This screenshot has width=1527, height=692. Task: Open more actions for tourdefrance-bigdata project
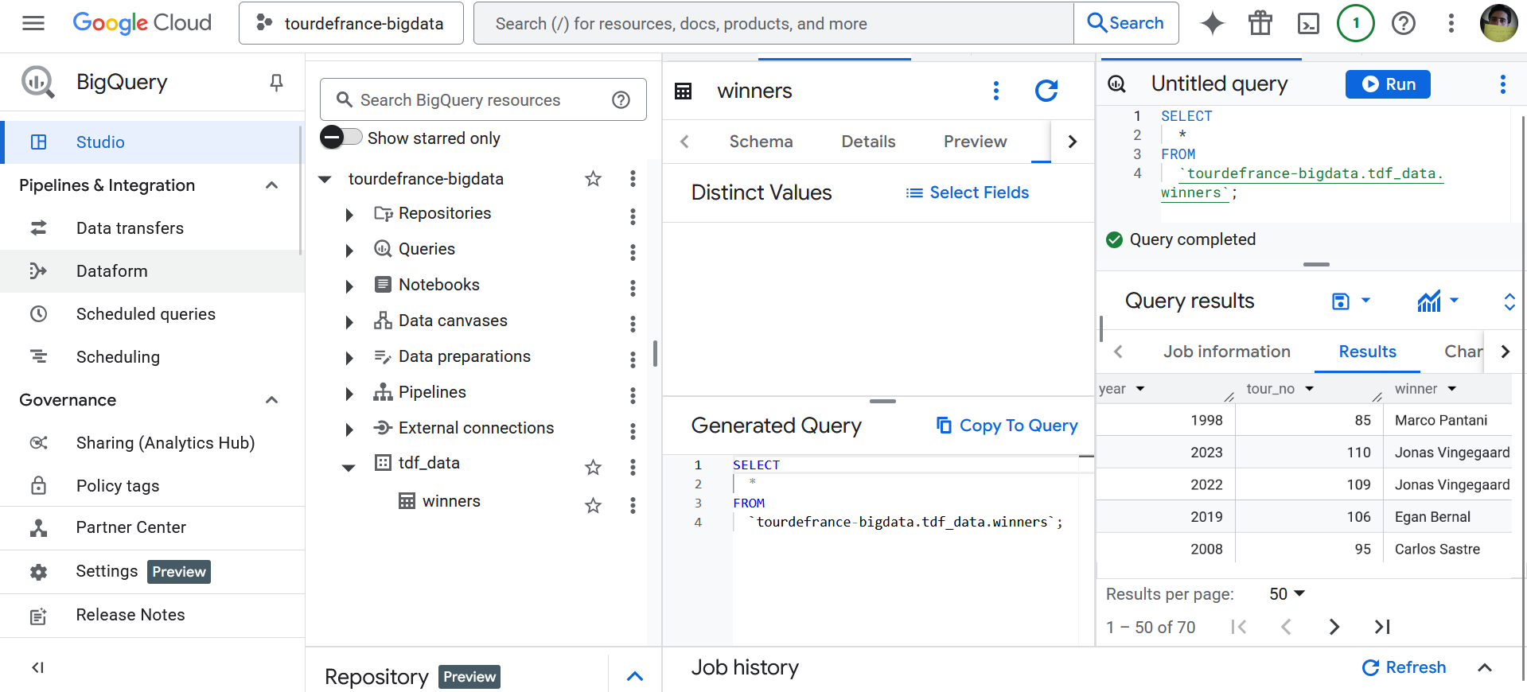(633, 179)
